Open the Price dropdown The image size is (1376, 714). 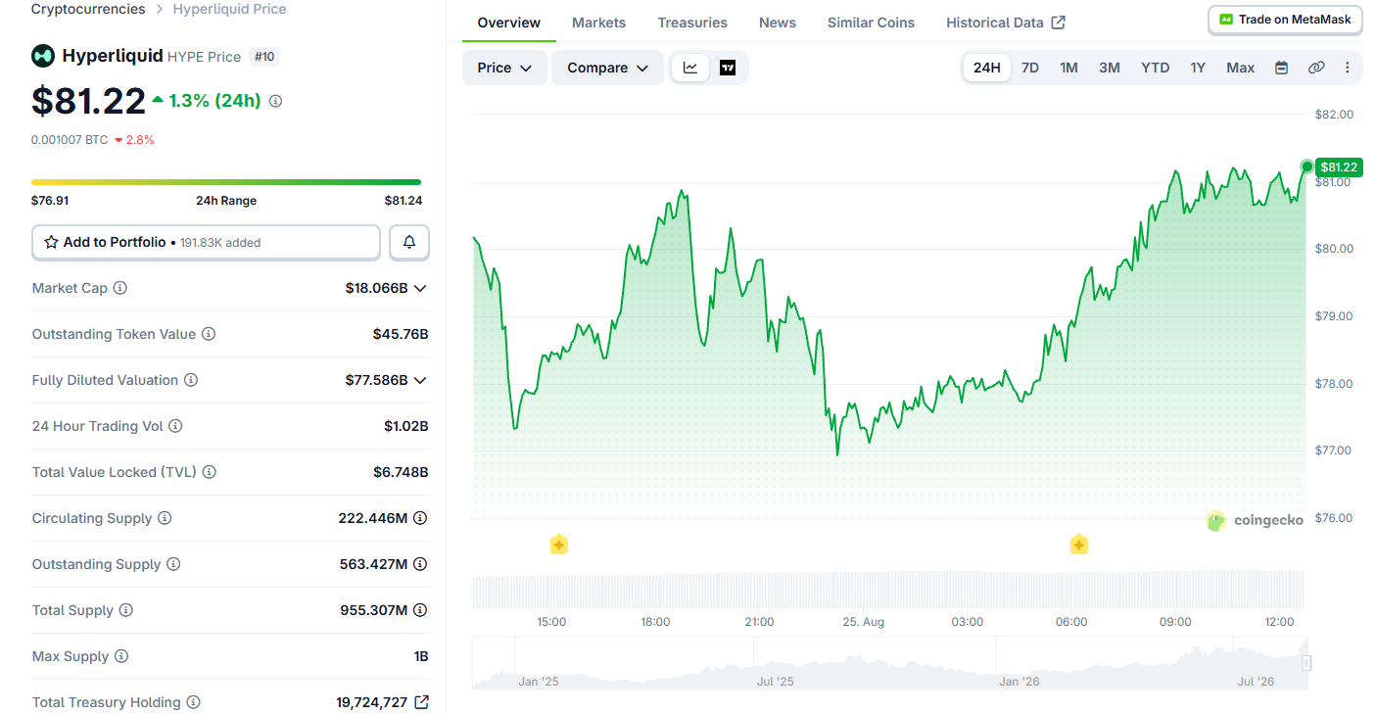click(504, 68)
